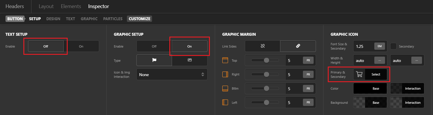
Task: Turn Graphic Setup Enable to Off
Action: click(154, 46)
